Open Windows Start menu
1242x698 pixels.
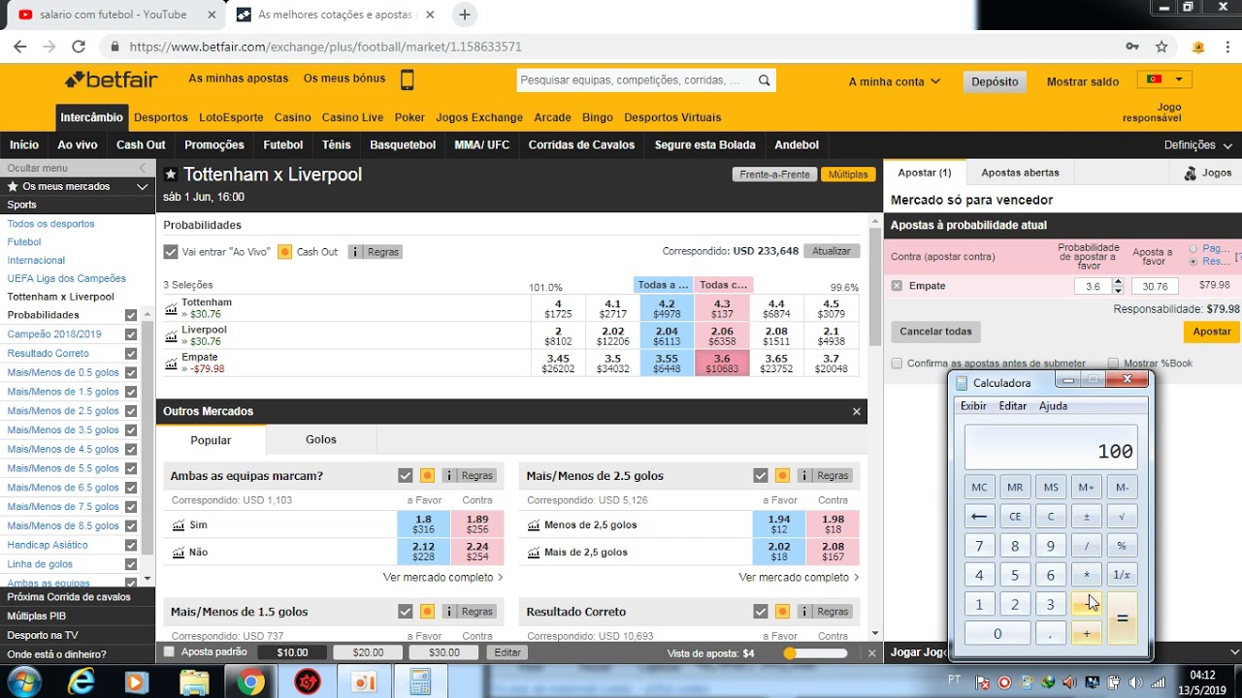23,682
